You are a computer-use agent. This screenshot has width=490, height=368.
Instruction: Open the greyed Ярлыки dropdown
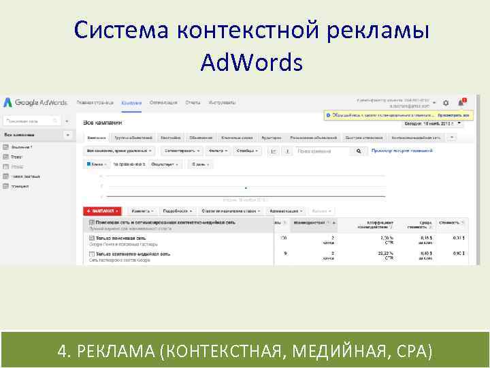pyautogui.click(x=321, y=211)
